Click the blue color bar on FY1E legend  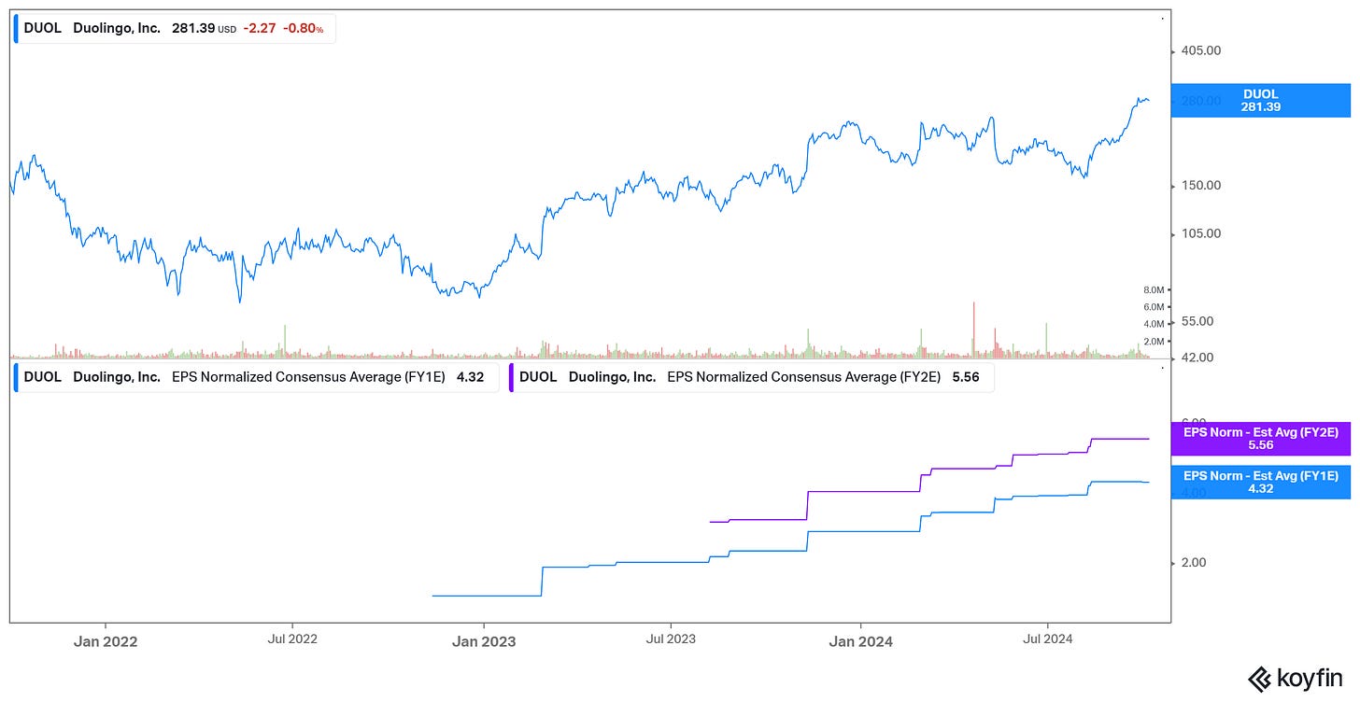(16, 377)
